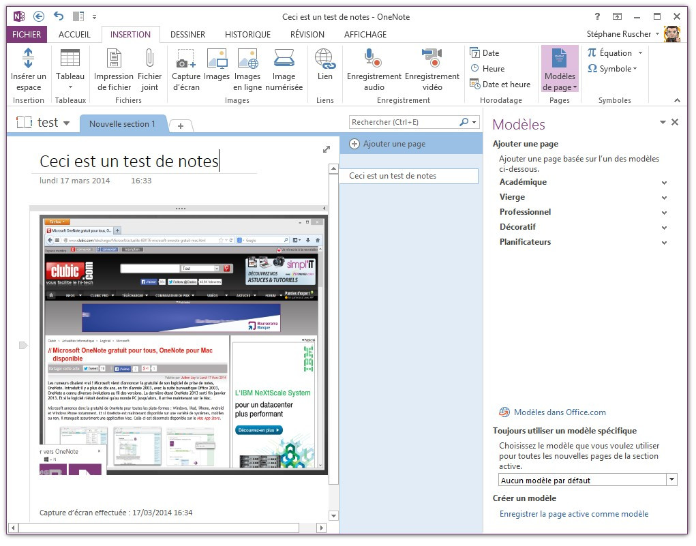The image size is (696, 546).
Task: Open the search scope dropdown arrow
Action: [x=474, y=122]
